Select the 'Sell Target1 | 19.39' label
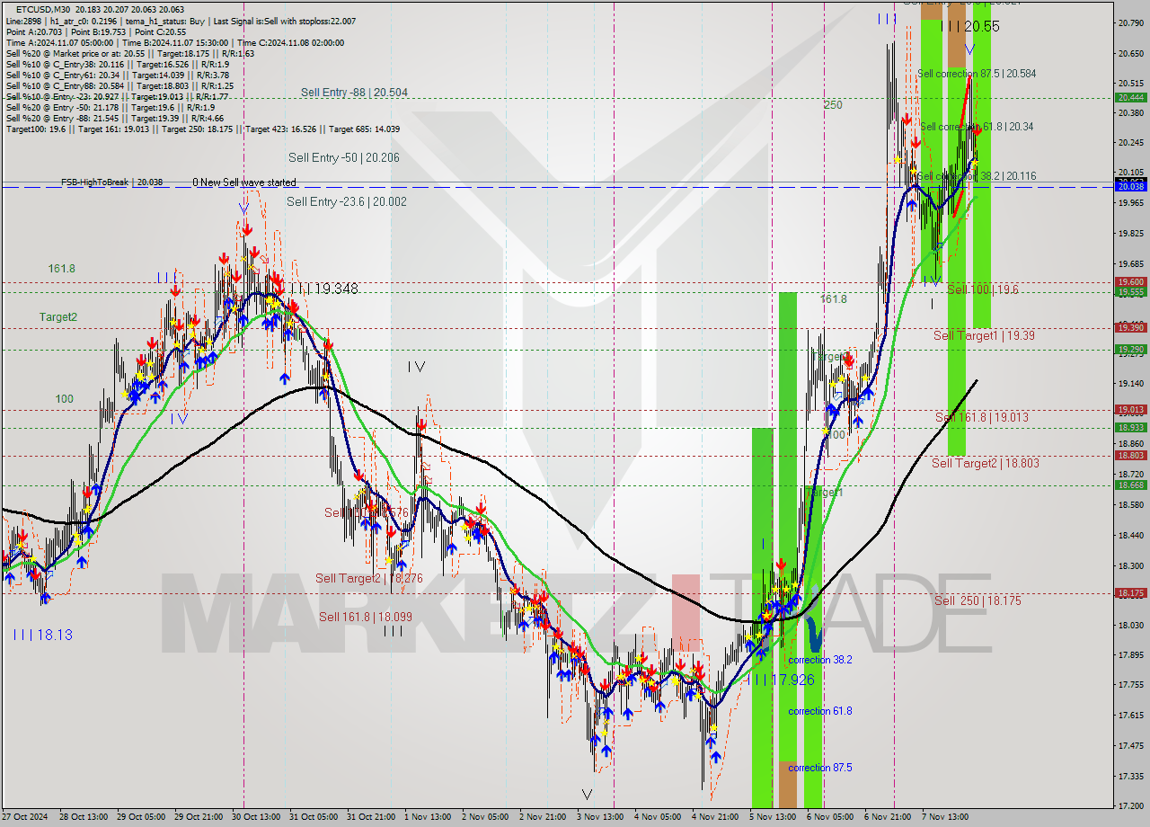The width and height of the screenshot is (1150, 827). pos(984,335)
